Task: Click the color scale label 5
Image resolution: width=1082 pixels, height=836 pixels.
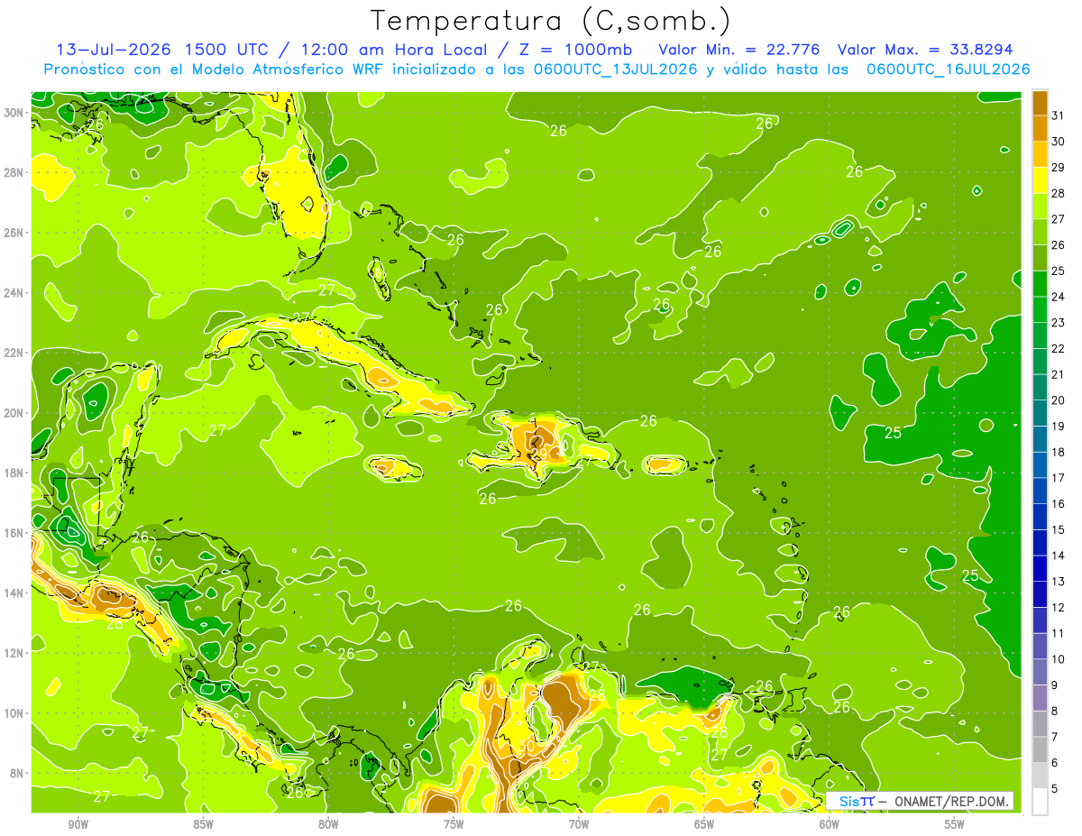Action: point(1055,788)
